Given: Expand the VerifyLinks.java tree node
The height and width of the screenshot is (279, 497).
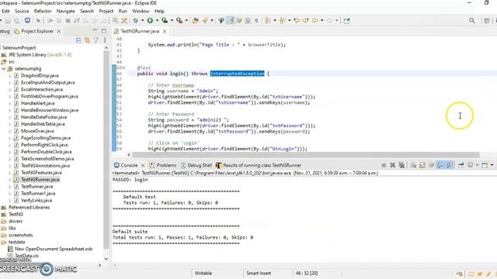Looking at the screenshot, I should [x=9, y=201].
